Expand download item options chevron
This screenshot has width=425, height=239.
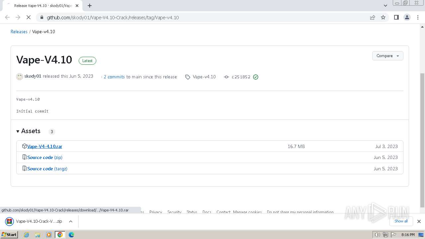click(71, 221)
